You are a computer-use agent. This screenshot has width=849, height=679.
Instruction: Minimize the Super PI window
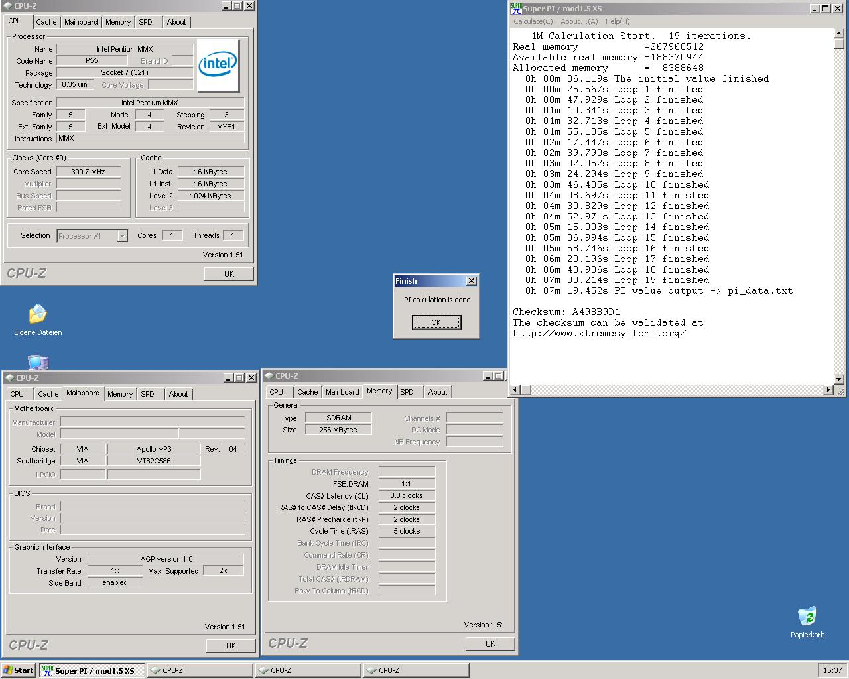point(814,8)
